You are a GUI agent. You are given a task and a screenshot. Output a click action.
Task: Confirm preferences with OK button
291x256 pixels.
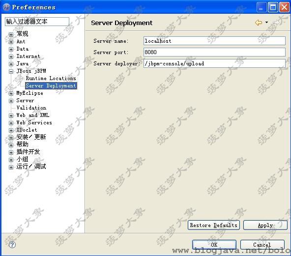coord(214,245)
